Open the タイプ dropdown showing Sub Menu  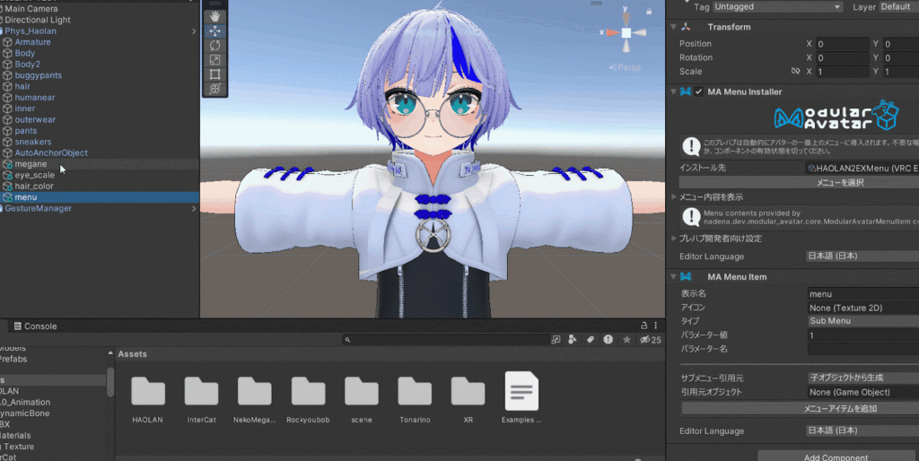tap(862, 321)
